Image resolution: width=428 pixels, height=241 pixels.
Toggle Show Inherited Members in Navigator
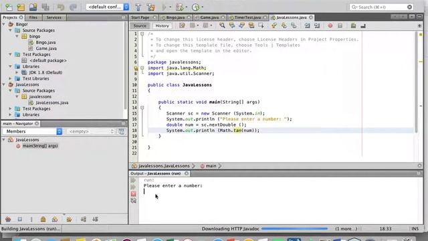click(8, 219)
